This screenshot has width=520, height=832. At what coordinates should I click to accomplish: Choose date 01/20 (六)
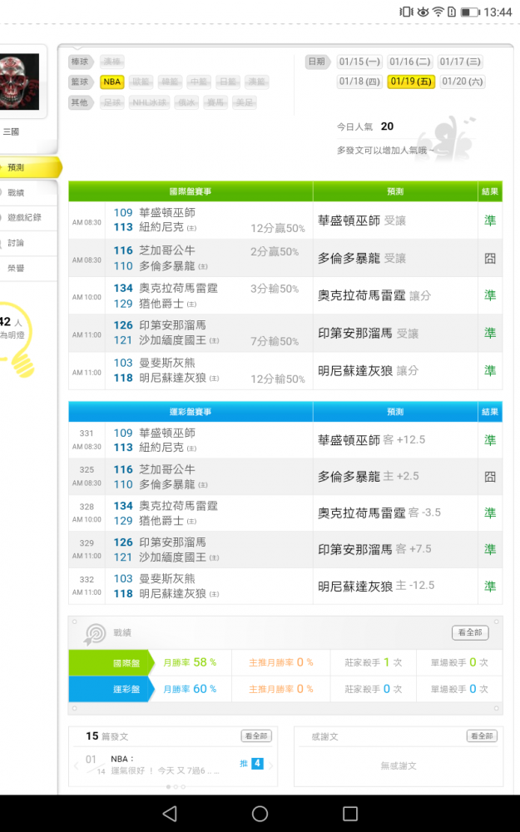(x=462, y=82)
